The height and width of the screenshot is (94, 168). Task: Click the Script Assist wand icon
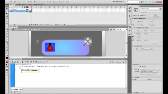pos(123,62)
